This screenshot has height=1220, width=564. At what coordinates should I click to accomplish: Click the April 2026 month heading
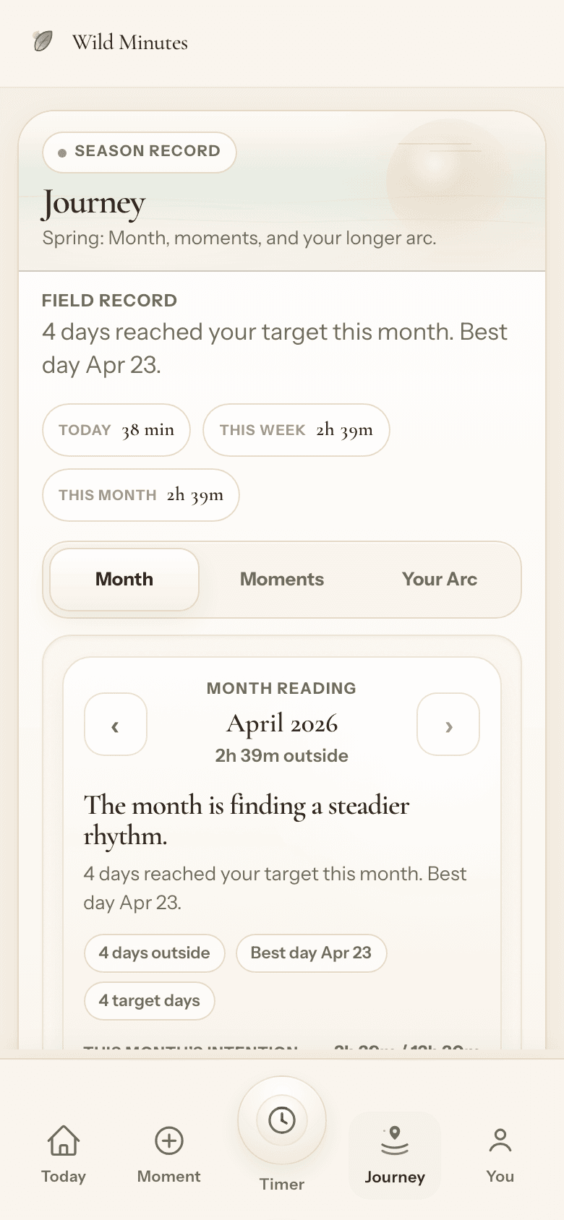[282, 723]
